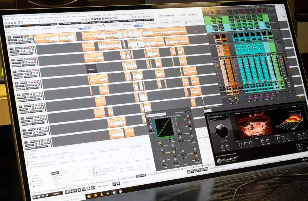The height and width of the screenshot is (201, 308).
Task: Toggle the Byp bypass checkbox in Dynamics
Action: click(x=149, y=120)
